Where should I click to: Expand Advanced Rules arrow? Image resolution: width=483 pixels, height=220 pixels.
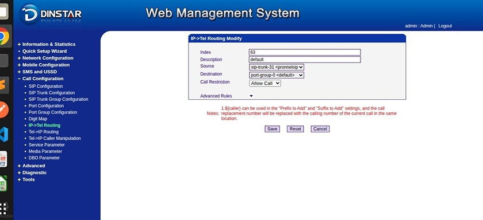[x=251, y=96]
